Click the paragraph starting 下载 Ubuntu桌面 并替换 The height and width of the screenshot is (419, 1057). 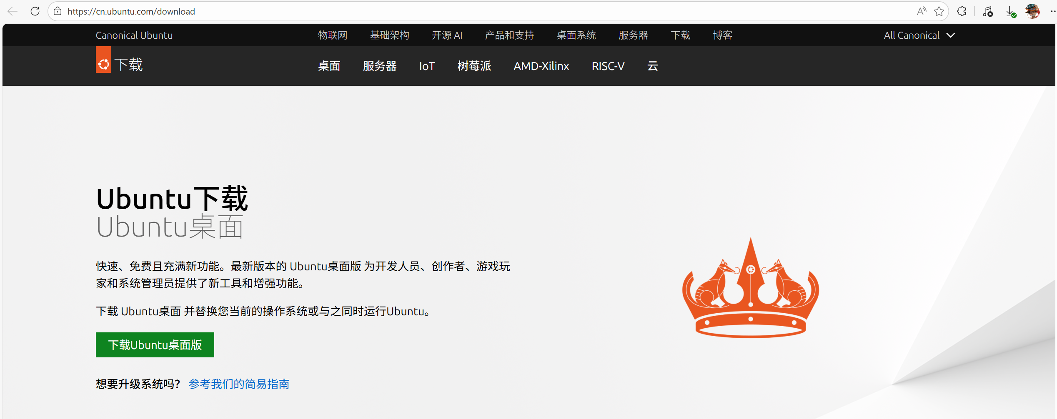click(264, 312)
